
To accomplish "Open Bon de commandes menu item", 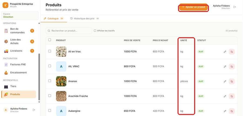I will coord(19,31).
